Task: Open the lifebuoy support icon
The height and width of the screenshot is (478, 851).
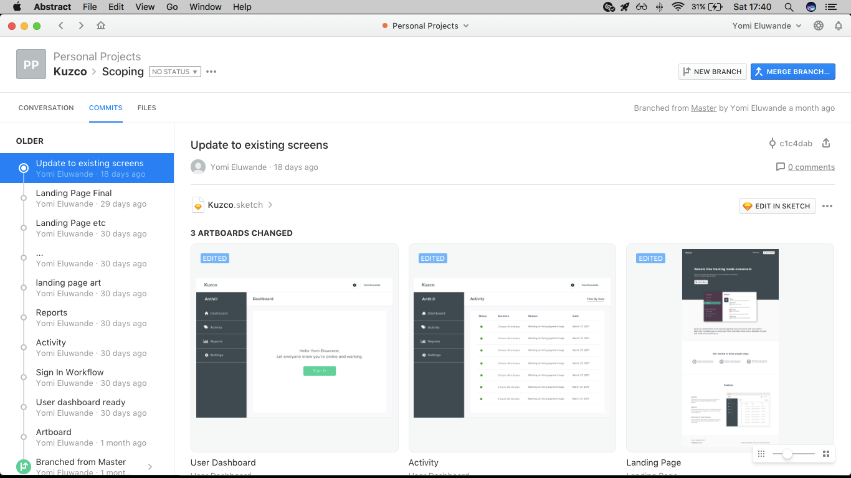Action: coord(819,26)
